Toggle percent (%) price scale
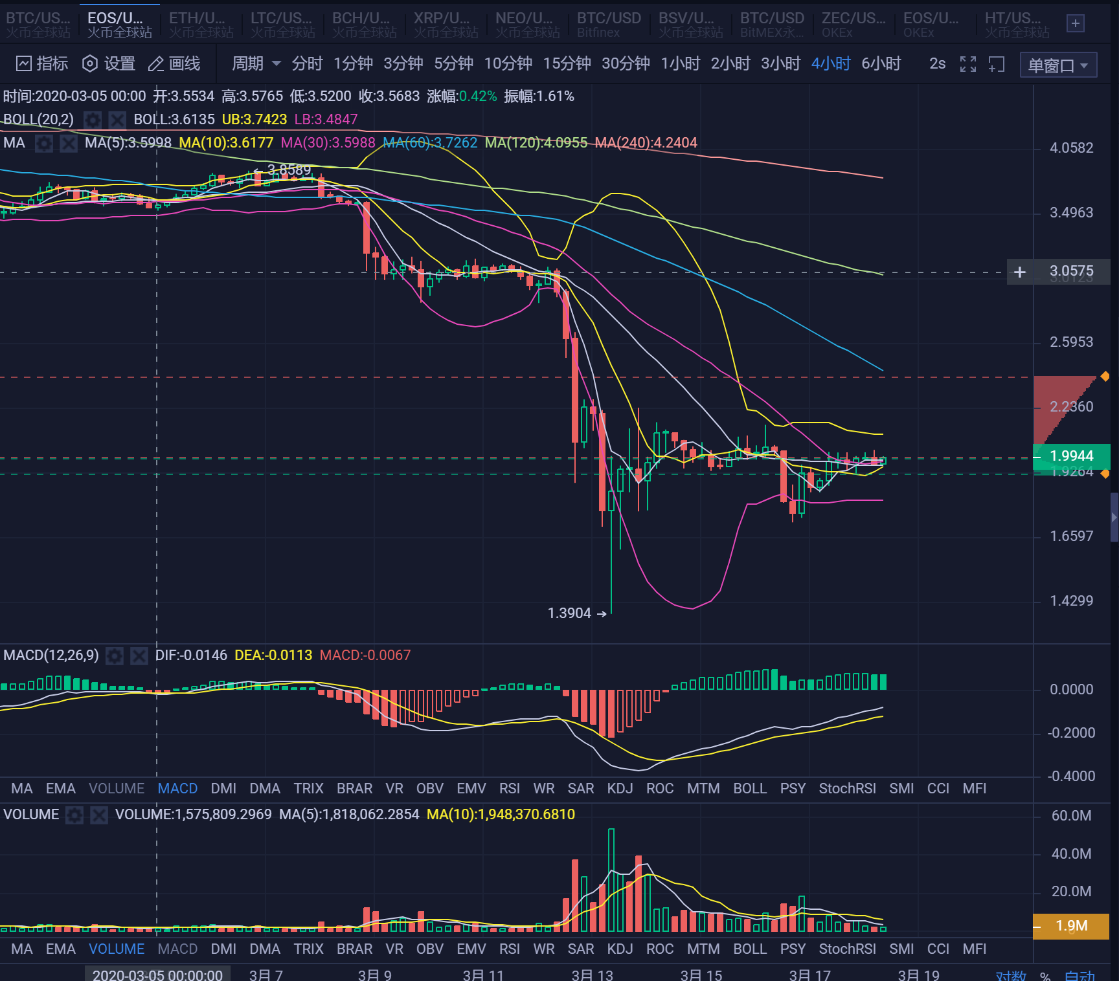 click(1045, 975)
